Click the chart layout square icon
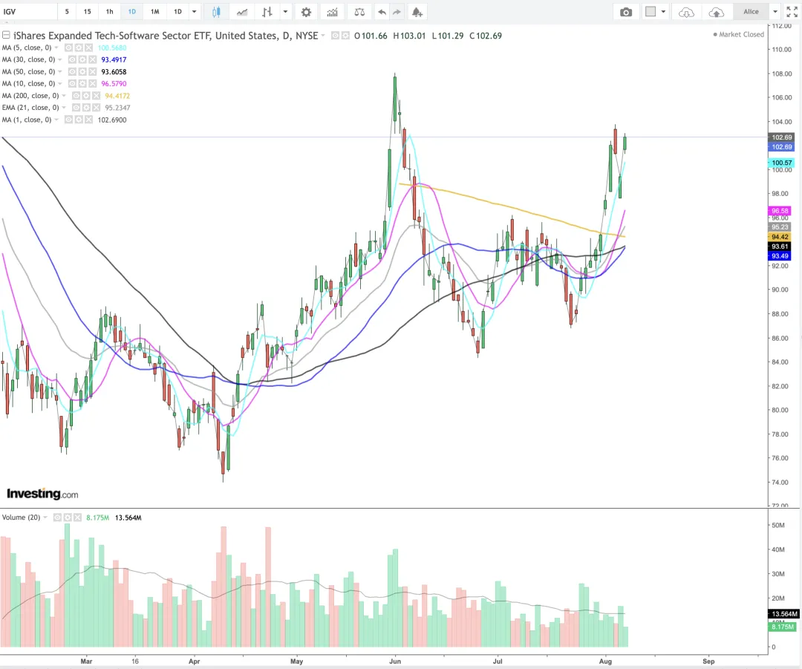Viewport: 802px width, 669px height. coord(650,11)
